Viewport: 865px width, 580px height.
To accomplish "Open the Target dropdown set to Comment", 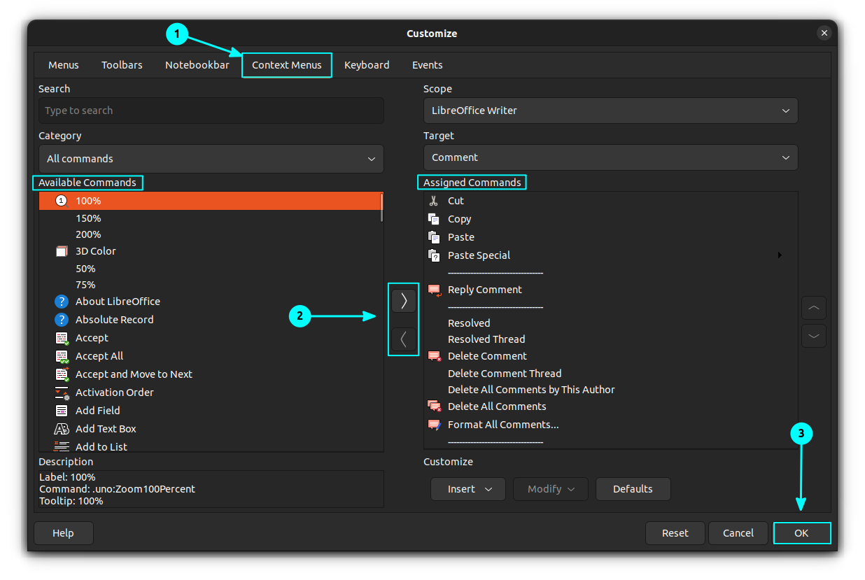I will [610, 157].
